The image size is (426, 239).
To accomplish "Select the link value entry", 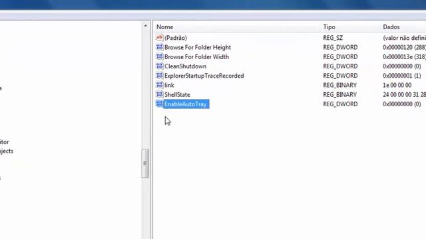I will [169, 86].
